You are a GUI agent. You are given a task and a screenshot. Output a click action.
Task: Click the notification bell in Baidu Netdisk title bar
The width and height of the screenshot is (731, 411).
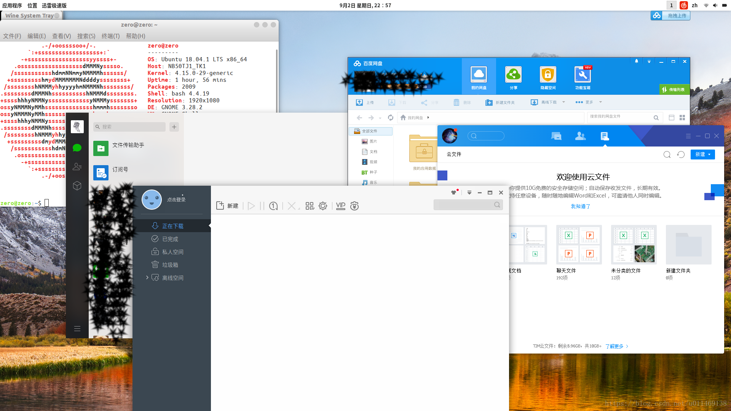(x=637, y=61)
